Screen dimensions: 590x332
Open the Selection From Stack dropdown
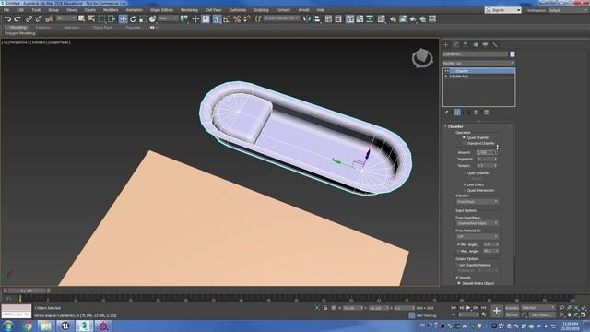478,202
